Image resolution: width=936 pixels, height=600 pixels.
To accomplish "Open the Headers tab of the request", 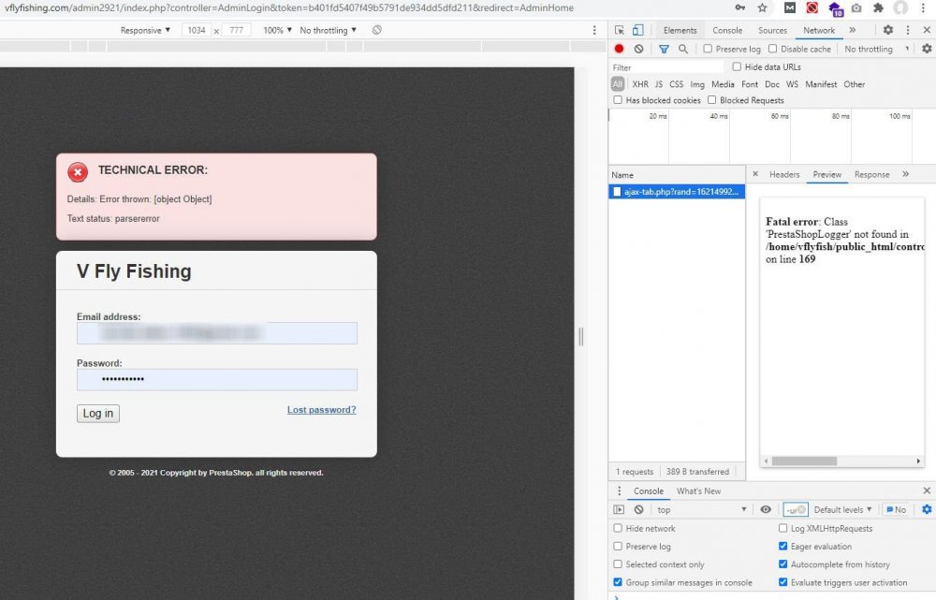I will pos(783,174).
